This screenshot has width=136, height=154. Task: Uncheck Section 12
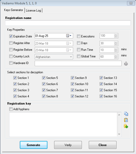pyautogui.click(x=72, y=96)
